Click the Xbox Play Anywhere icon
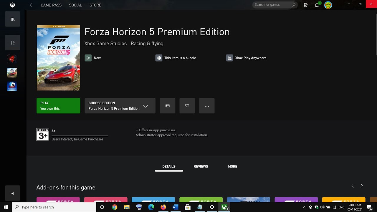377x212 pixels. pos(229,58)
